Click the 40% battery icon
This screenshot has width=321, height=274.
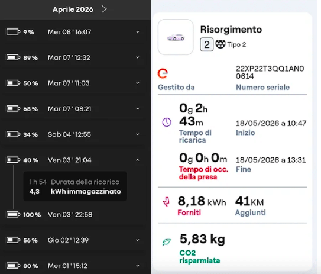tap(13, 160)
